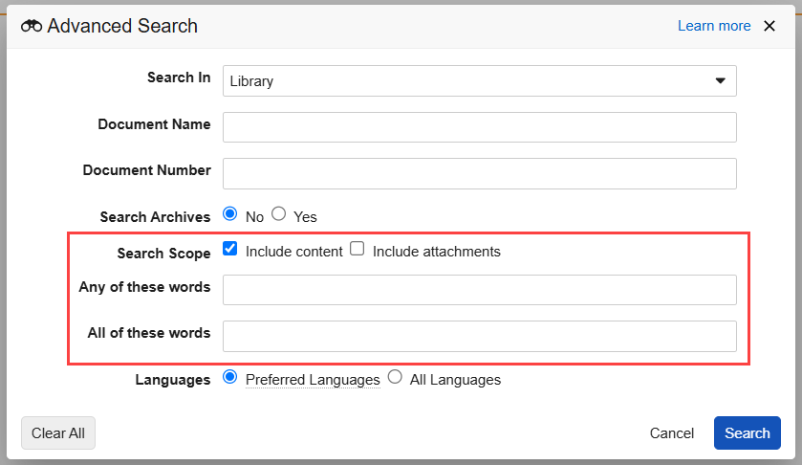Click into the Document Number field
This screenshot has height=465, width=802.
479,173
